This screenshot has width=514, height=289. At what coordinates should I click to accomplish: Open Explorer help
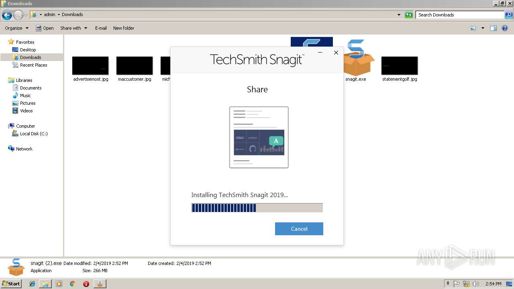(505, 28)
